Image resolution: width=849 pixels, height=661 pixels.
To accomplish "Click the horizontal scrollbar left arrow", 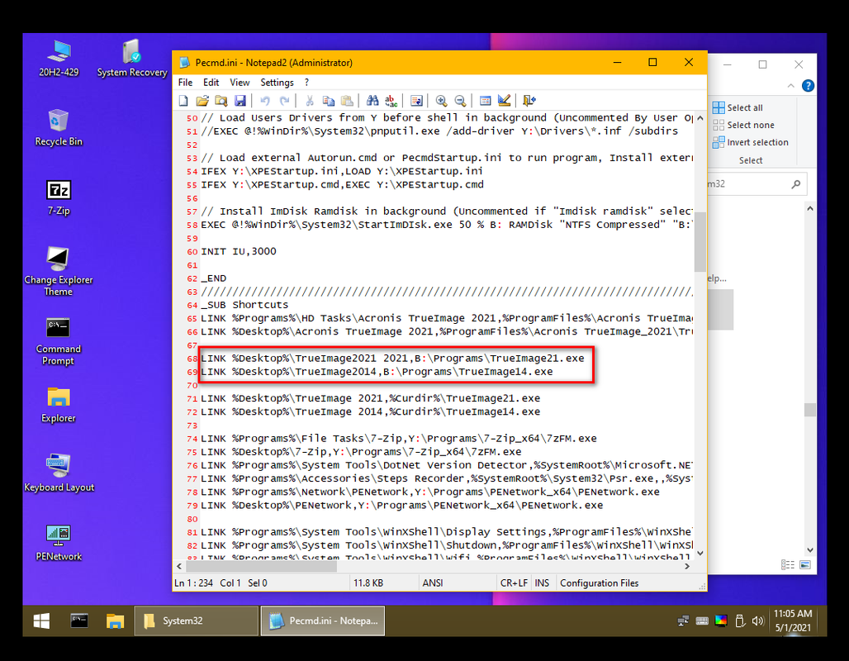I will (x=179, y=566).
